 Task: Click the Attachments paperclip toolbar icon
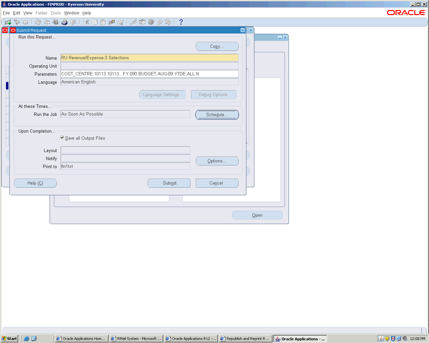tap(160, 22)
